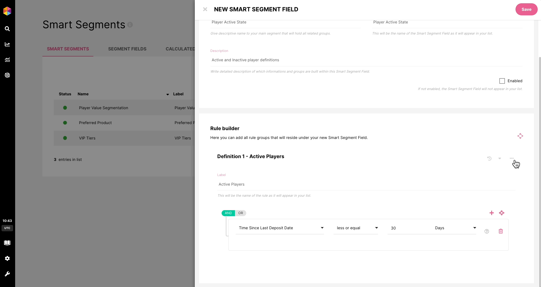Open the book documentation icon
Viewport: 541px width, 287px height.
click(7, 243)
